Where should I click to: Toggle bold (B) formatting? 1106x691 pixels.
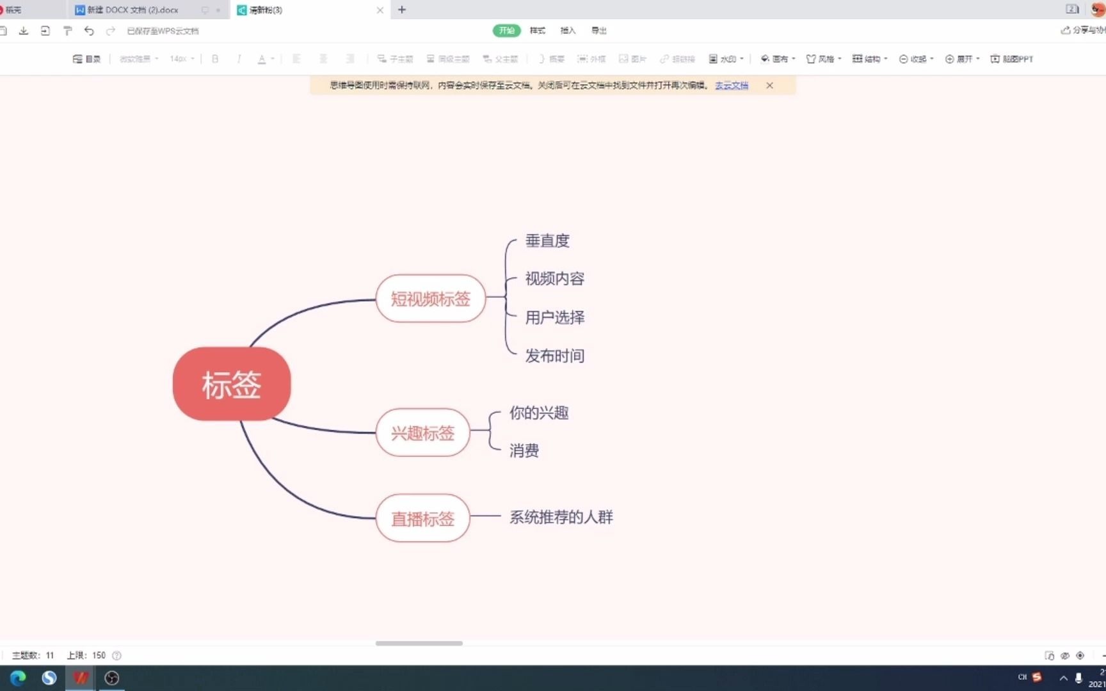(215, 59)
